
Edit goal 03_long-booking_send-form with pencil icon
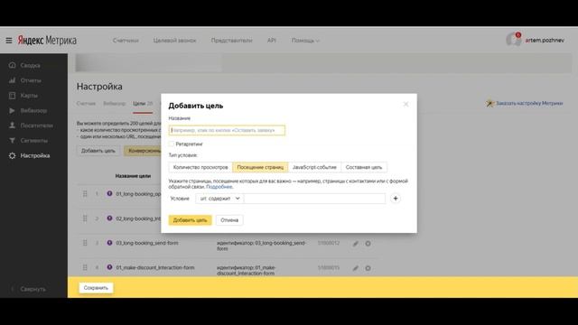point(355,244)
